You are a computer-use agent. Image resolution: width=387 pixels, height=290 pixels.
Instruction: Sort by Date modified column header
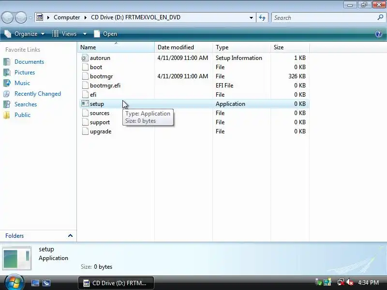[184, 47]
